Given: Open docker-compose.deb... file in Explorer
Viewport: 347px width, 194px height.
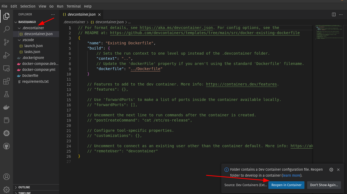Looking at the screenshot, I should point(36,64).
